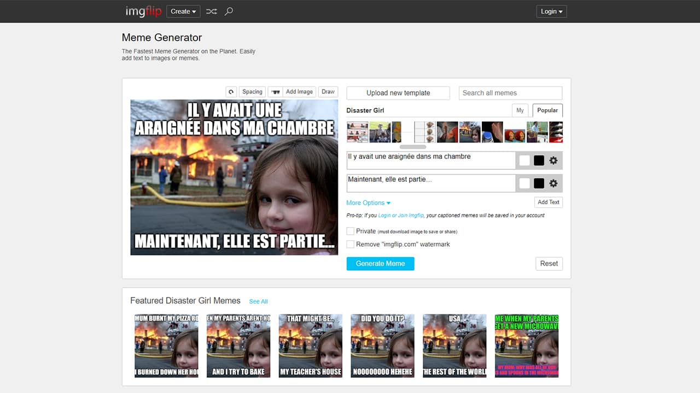700x393 pixels.
Task: Switch to the My templates tab
Action: [520, 110]
